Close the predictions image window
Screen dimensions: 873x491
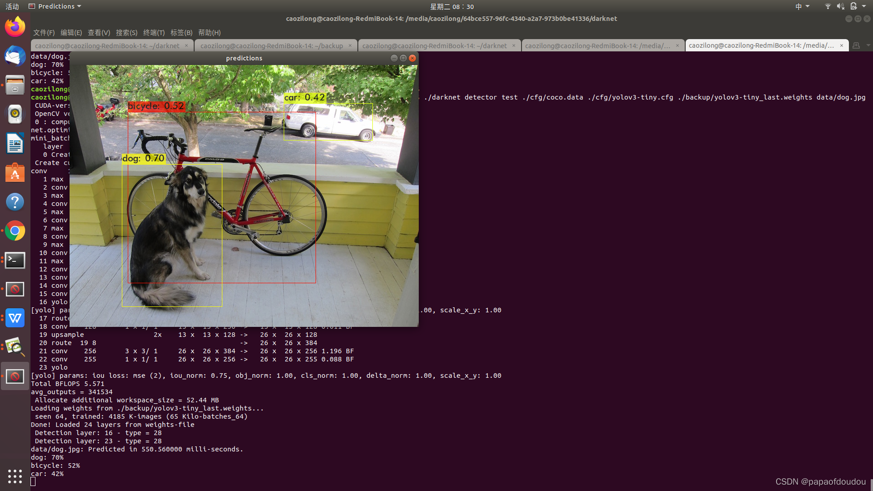pyautogui.click(x=412, y=58)
